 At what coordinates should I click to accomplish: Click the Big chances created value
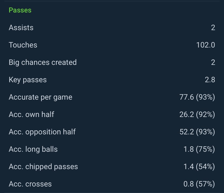tap(213, 62)
